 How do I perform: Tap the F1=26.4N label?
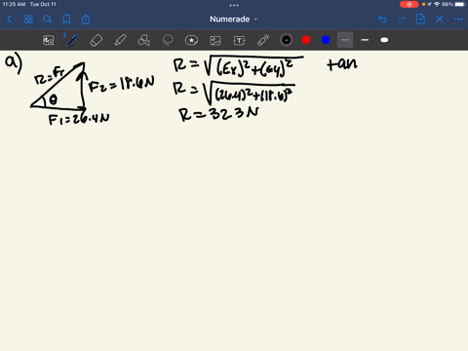pyautogui.click(x=79, y=119)
